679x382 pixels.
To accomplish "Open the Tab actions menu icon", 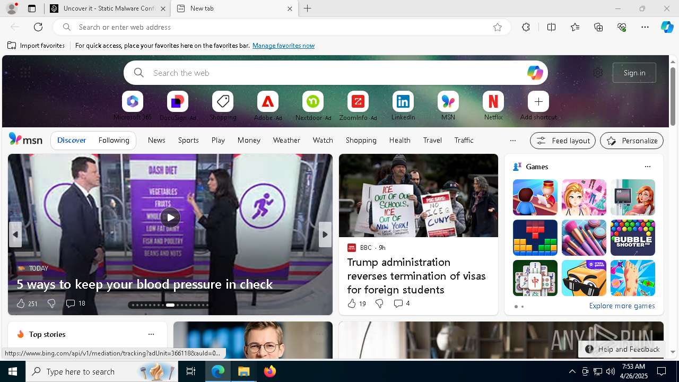I will coord(32,8).
